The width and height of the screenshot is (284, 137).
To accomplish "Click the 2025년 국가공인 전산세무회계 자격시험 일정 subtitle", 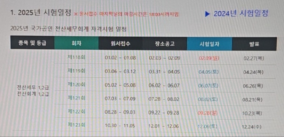I will coord(68,29).
